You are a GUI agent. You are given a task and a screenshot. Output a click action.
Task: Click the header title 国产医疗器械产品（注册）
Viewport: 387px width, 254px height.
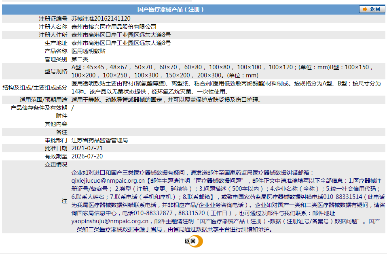171,9
